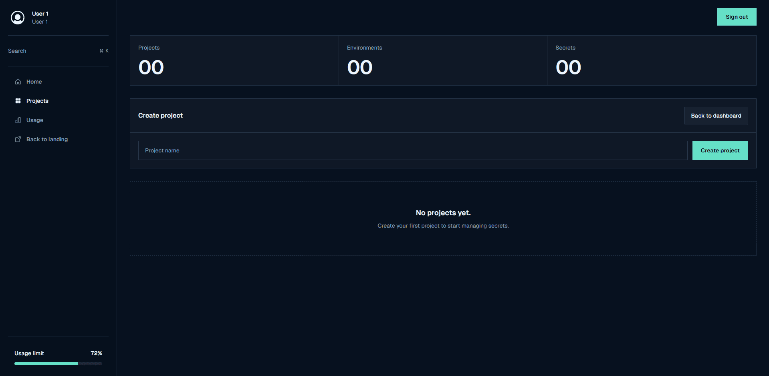
Task: Select Usage in the sidebar navigation
Action: 35,120
